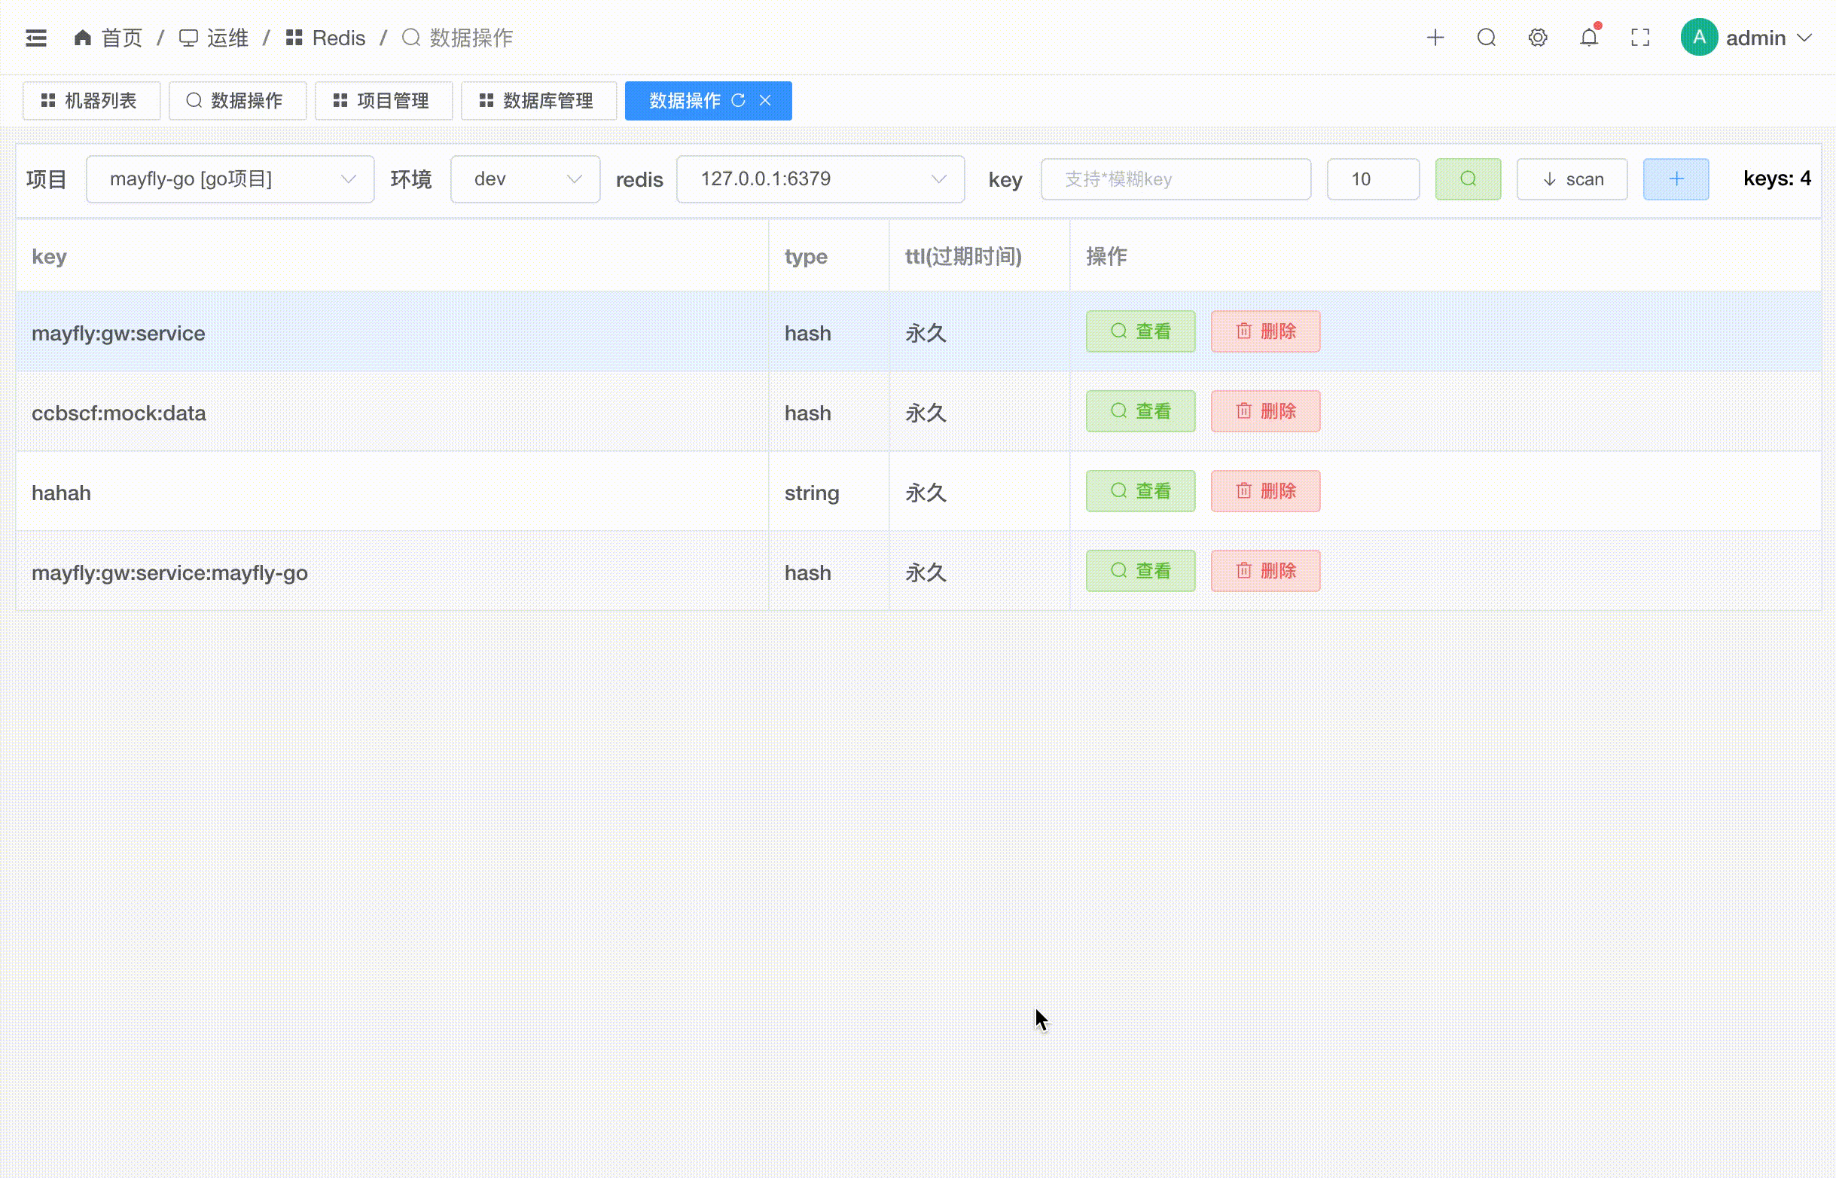
Task: Click the blue add key button
Action: (1676, 179)
